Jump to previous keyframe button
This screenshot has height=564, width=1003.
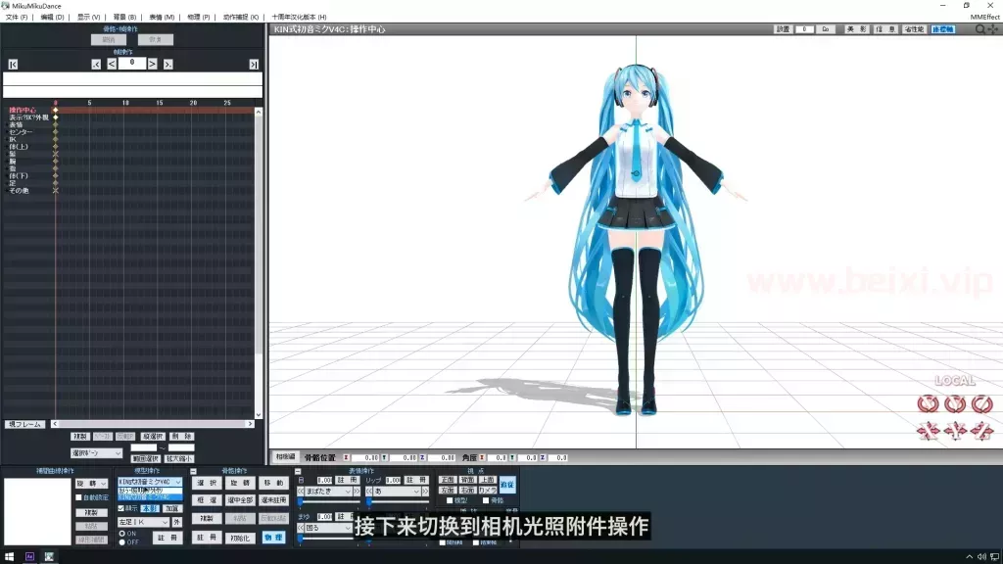(96, 65)
